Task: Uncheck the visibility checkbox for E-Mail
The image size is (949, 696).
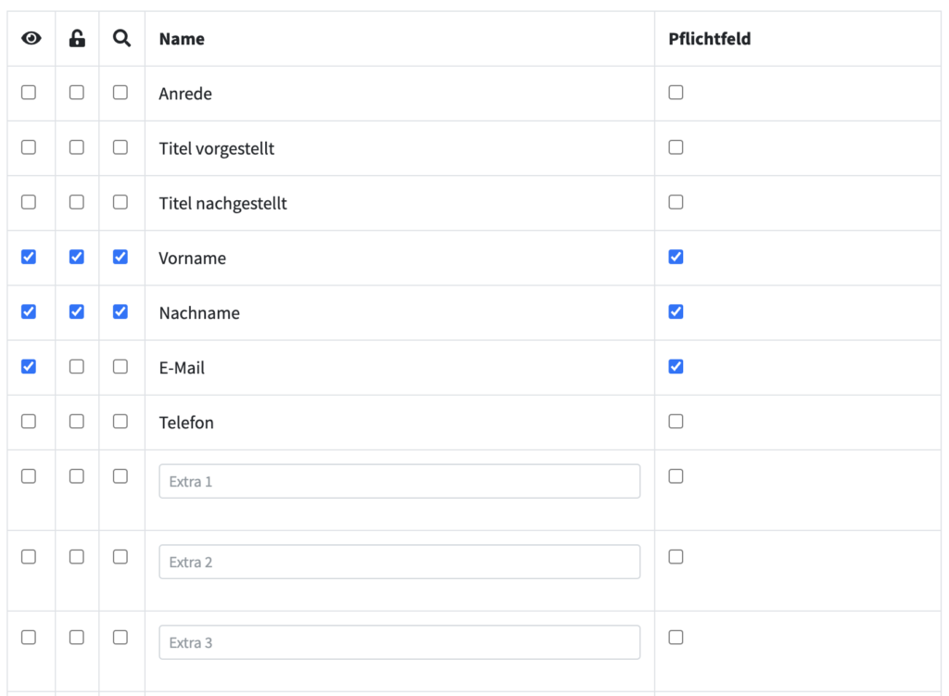Action: 29,366
